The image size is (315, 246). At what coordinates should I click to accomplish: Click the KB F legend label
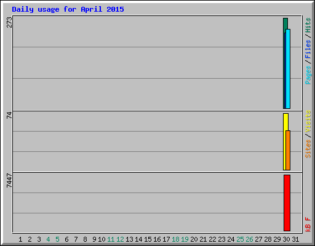coord(308,224)
